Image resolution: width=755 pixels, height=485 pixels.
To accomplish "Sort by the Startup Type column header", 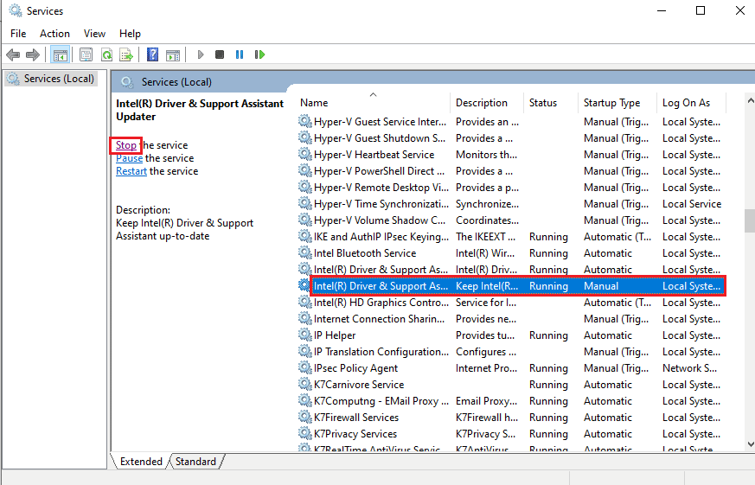I will [x=617, y=103].
